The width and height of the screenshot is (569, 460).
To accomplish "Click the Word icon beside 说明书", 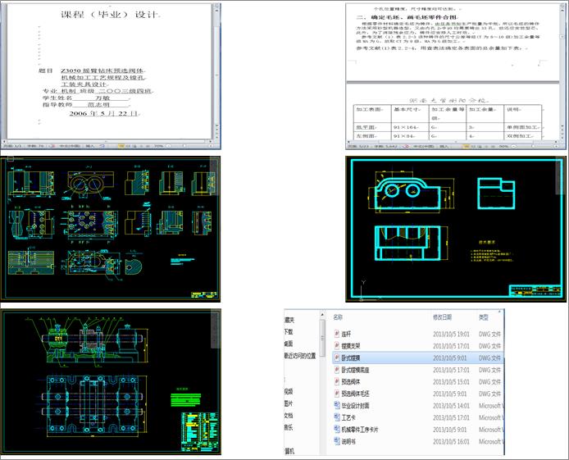I will (337, 441).
